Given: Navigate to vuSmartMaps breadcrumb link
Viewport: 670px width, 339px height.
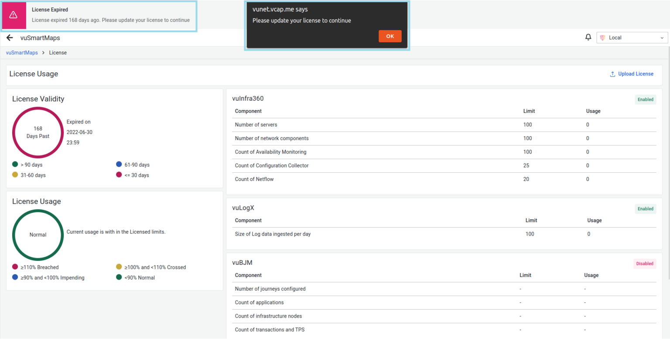Looking at the screenshot, I should coord(22,53).
